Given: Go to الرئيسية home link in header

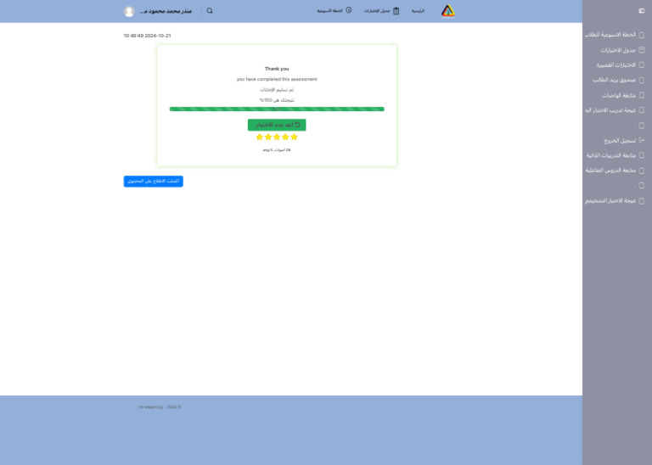Looking at the screenshot, I should (418, 11).
